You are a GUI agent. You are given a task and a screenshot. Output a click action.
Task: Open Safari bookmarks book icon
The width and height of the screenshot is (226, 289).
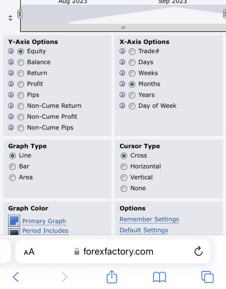click(x=159, y=277)
